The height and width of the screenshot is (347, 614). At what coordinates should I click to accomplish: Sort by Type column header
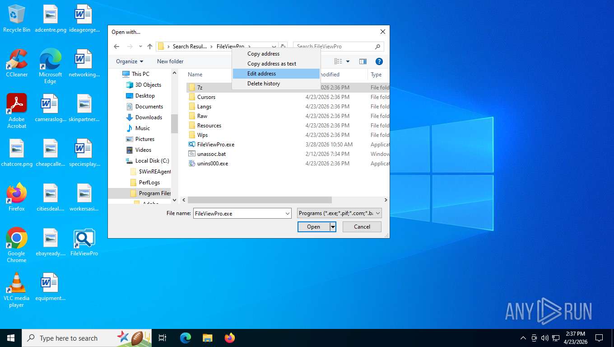(376, 75)
